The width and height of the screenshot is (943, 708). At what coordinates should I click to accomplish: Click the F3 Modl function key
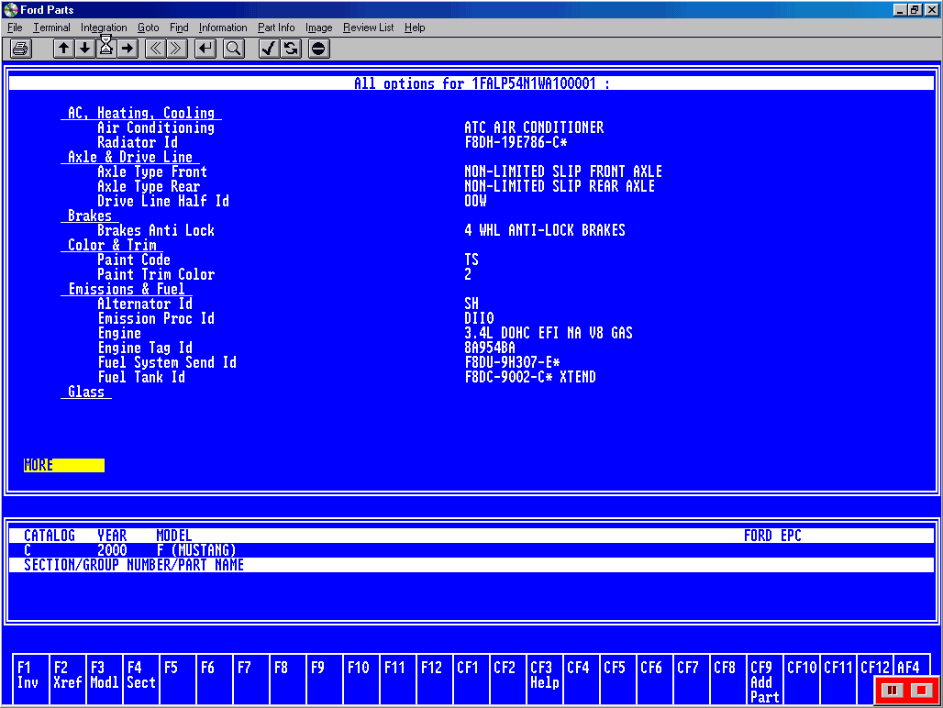(104, 679)
